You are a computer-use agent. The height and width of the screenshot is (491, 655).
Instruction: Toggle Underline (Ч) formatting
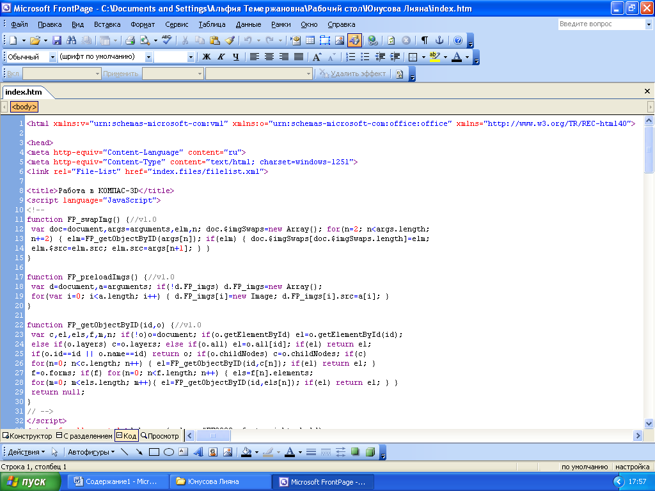(x=236, y=57)
